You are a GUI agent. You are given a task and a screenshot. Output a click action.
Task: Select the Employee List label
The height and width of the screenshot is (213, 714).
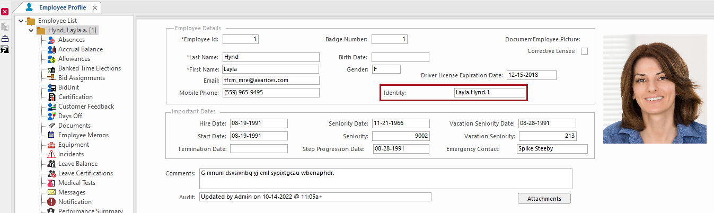pyautogui.click(x=58, y=21)
